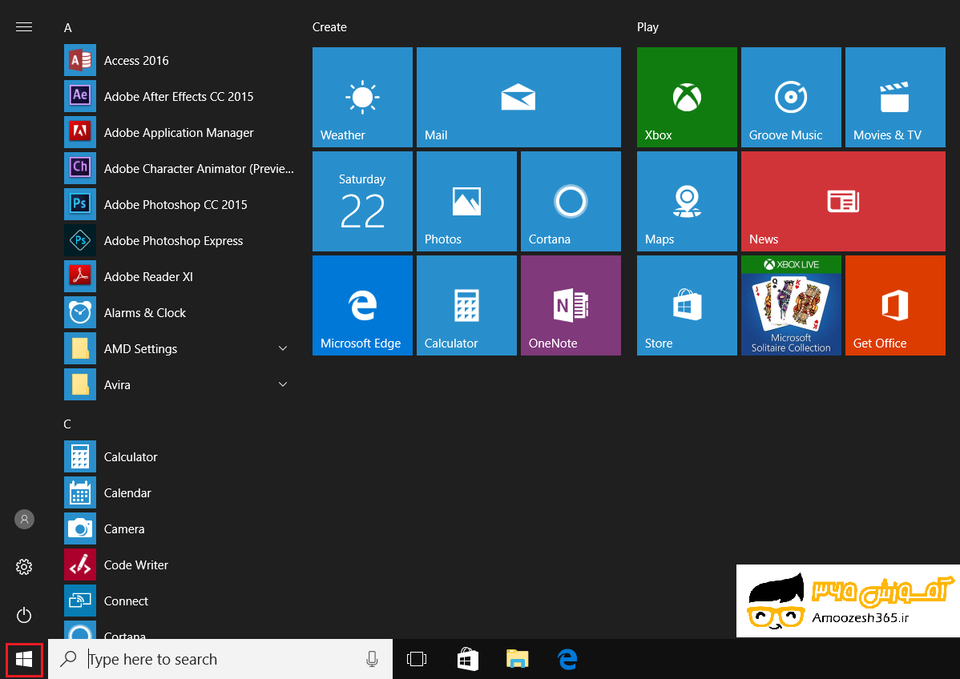Open the Power options button
The image size is (960, 679).
(x=24, y=615)
